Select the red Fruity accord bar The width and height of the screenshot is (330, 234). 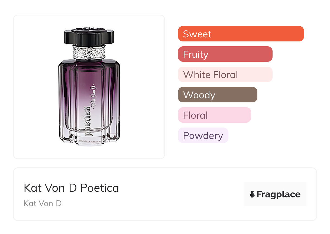click(225, 54)
